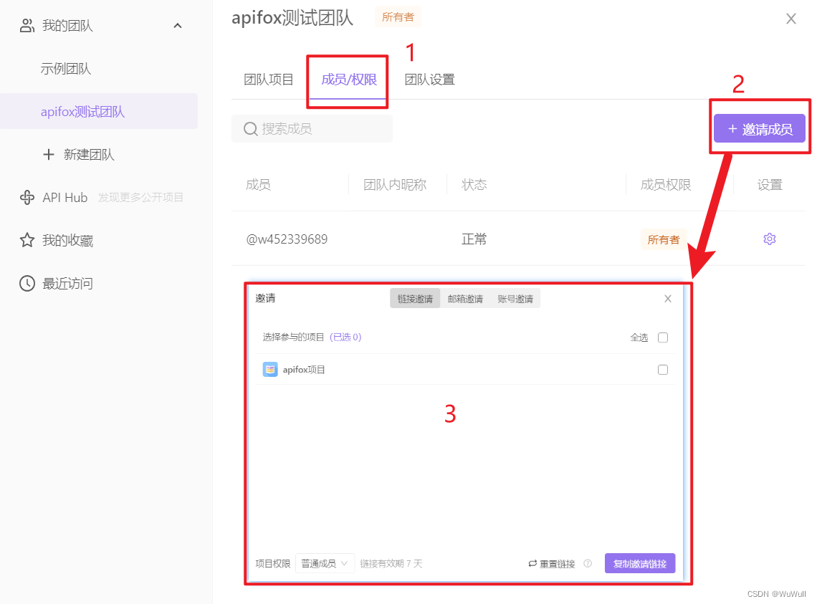Click the 我的团队 sidebar label

(x=68, y=26)
